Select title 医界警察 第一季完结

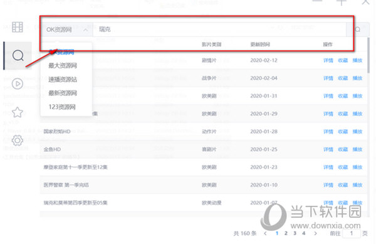pyautogui.click(x=66, y=185)
